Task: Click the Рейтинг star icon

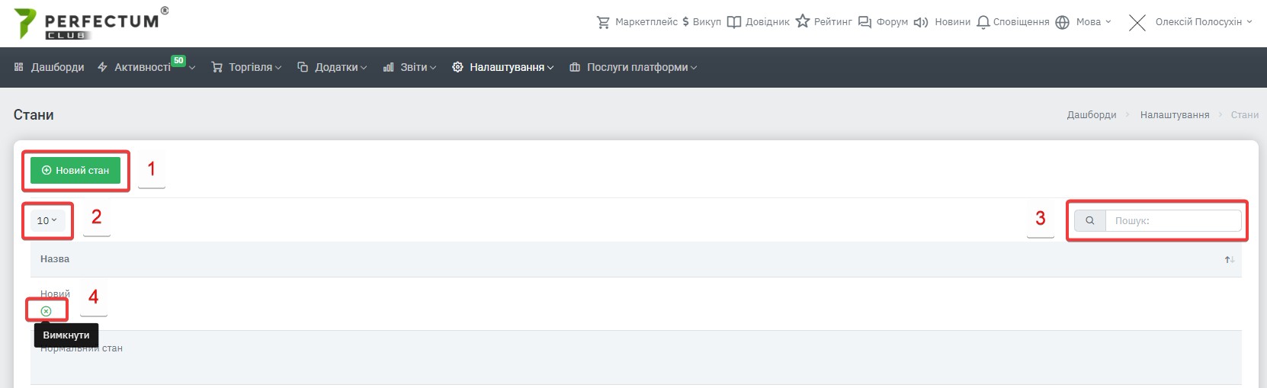Action: click(x=803, y=21)
